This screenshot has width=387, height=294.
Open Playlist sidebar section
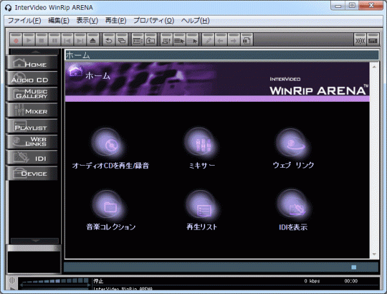click(x=32, y=126)
